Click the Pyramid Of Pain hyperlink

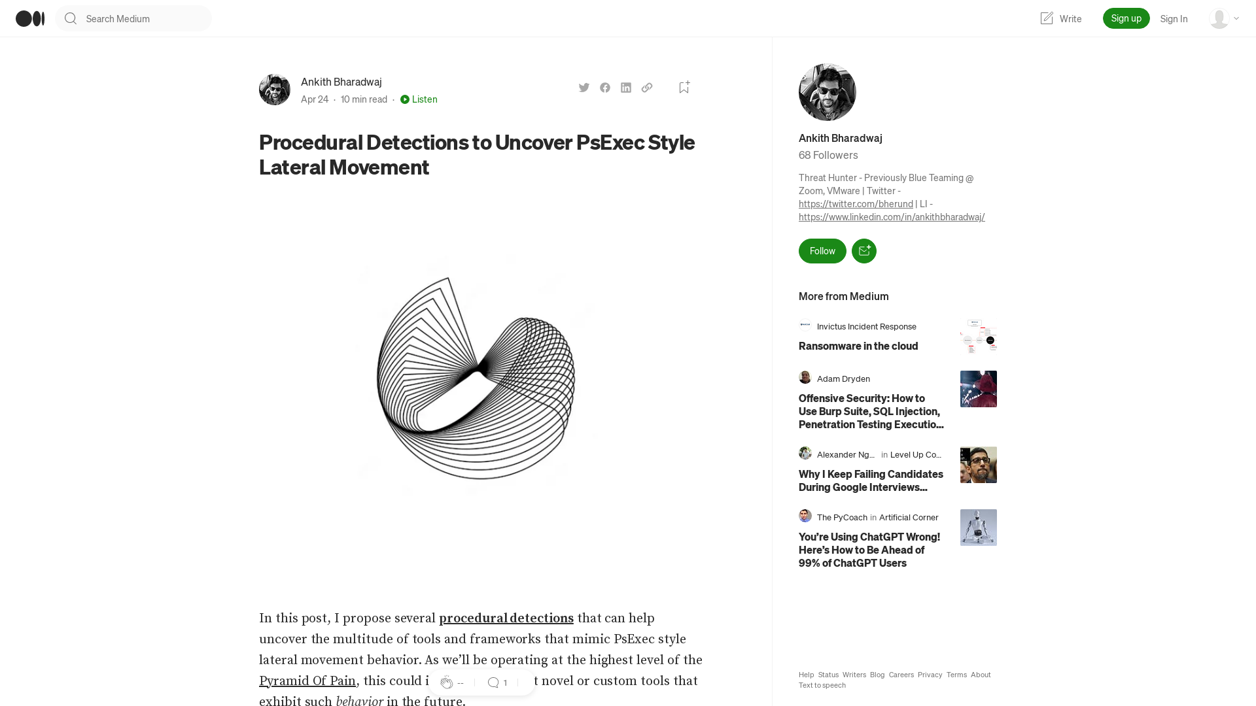(x=307, y=681)
